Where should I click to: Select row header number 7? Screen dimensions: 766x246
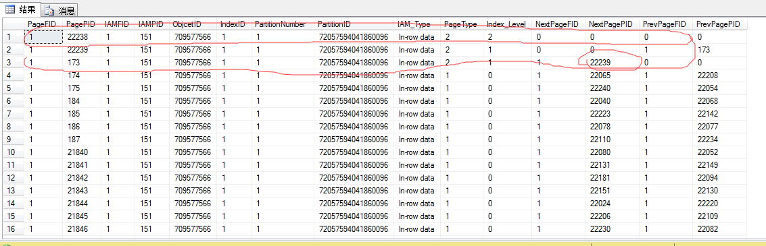[14, 113]
